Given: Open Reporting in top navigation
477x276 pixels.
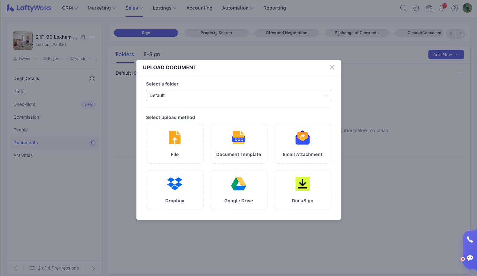Looking at the screenshot, I should [274, 8].
